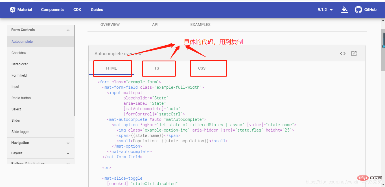Click the page vertical scrollbar thumb
This screenshot has height=187, width=385.
coord(383,50)
